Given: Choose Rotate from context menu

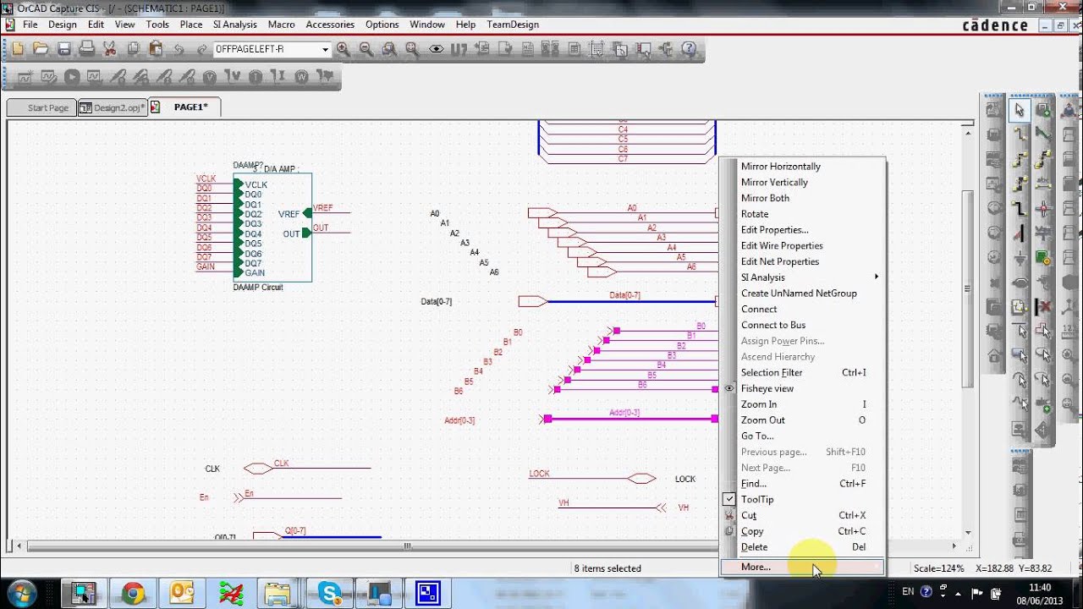Looking at the screenshot, I should 800,214.
